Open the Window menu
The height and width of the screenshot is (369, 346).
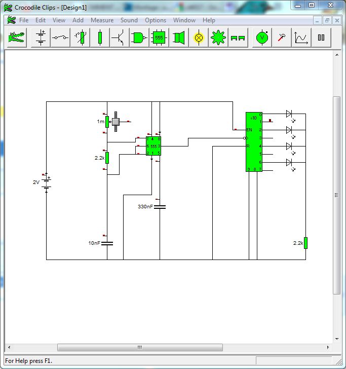click(184, 20)
